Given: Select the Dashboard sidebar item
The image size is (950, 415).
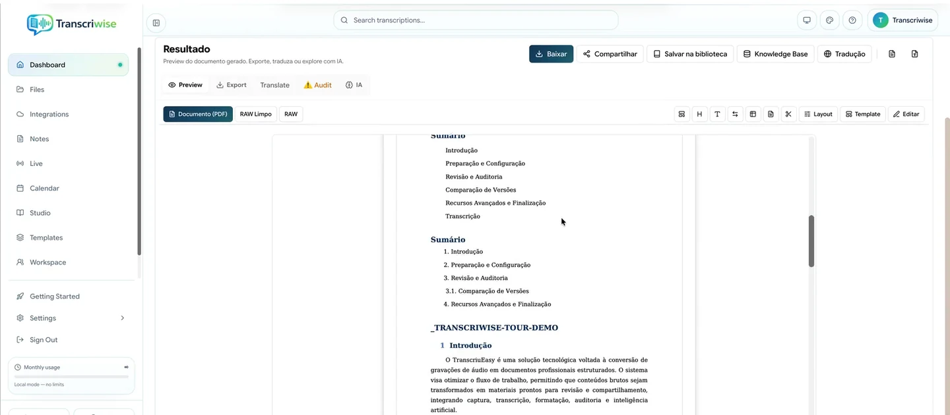Looking at the screenshot, I should point(68,65).
